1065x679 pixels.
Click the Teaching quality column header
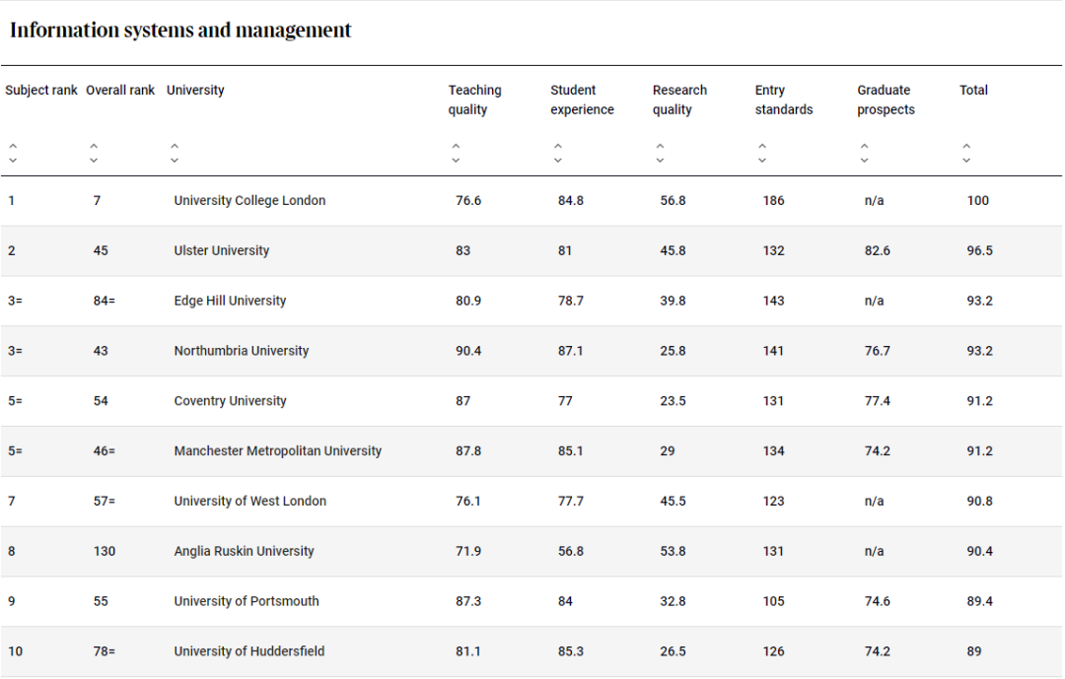coord(474,100)
